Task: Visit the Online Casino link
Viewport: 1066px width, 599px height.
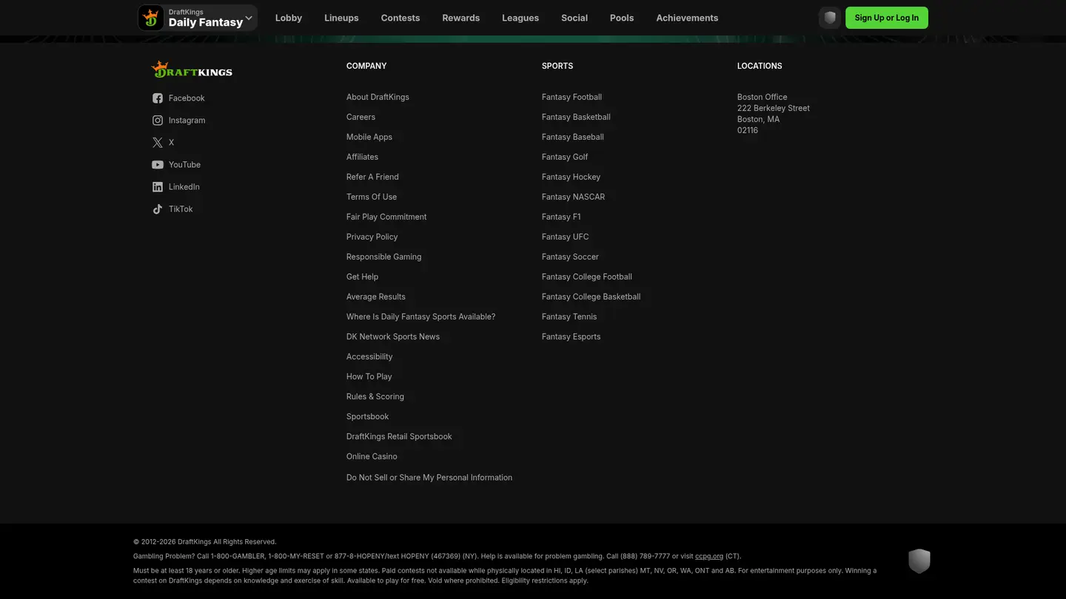Action: tap(372, 456)
